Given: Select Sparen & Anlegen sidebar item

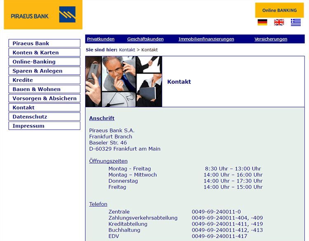Looking at the screenshot, I should [44, 71].
